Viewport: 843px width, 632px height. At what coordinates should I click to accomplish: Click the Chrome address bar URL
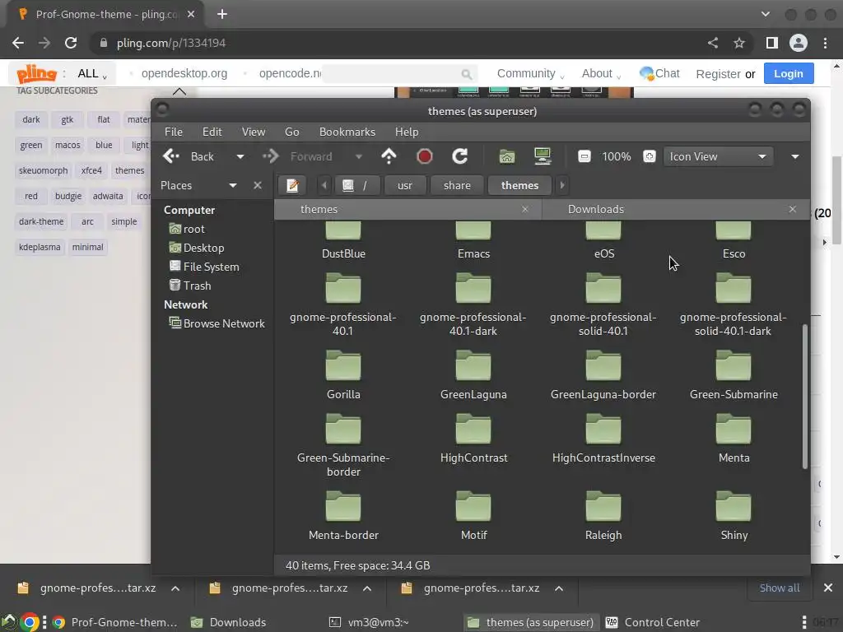(171, 43)
